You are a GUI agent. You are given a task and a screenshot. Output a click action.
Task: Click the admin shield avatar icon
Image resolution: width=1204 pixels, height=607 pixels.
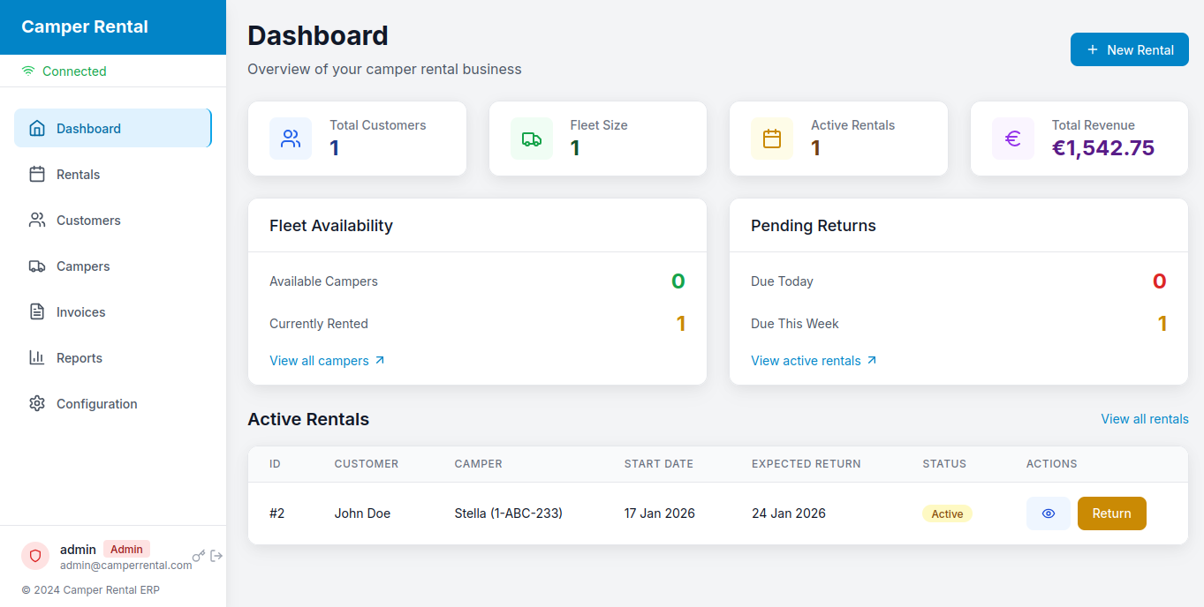[35, 556]
